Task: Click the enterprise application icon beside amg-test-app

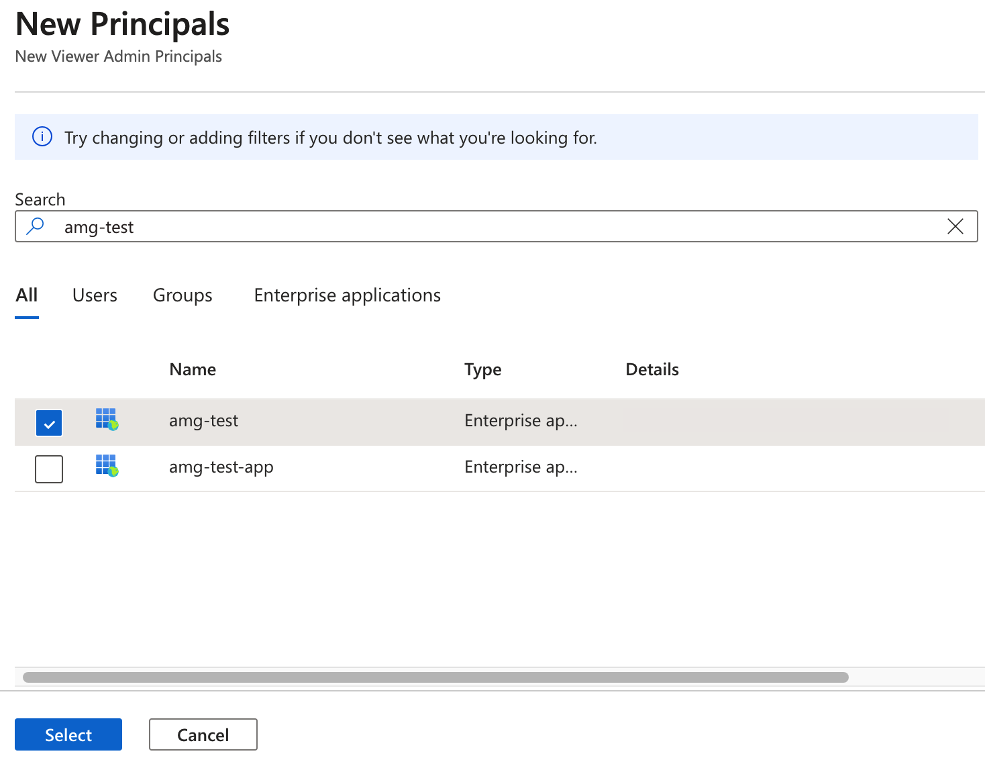Action: [x=106, y=467]
